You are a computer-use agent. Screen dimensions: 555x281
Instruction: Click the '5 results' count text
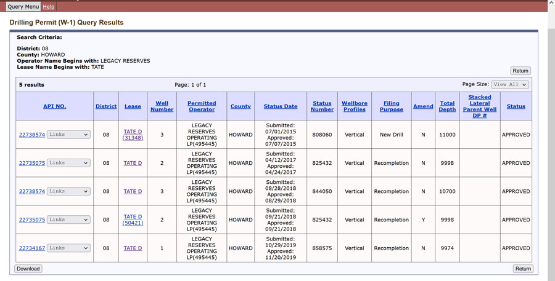(x=31, y=85)
